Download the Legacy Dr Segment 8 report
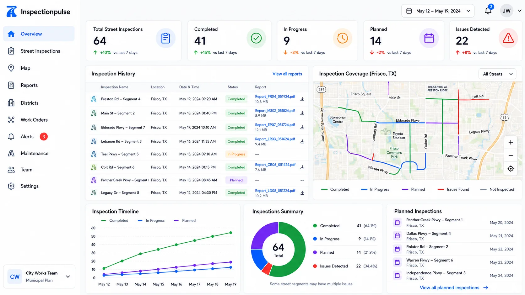Screen dimensions: 525x295 click(302, 193)
